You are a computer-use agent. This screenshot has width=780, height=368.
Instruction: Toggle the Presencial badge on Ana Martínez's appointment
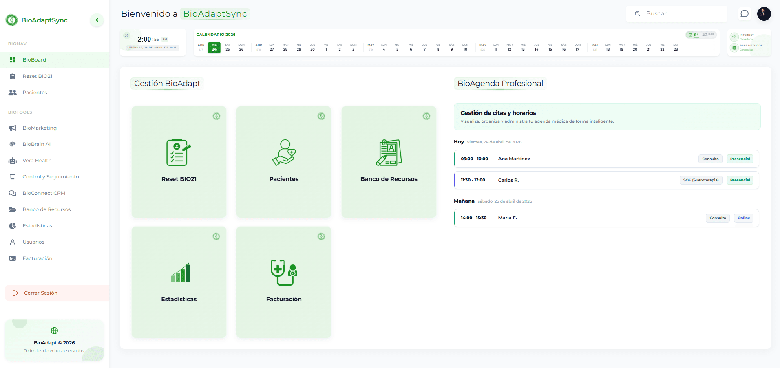coord(740,159)
